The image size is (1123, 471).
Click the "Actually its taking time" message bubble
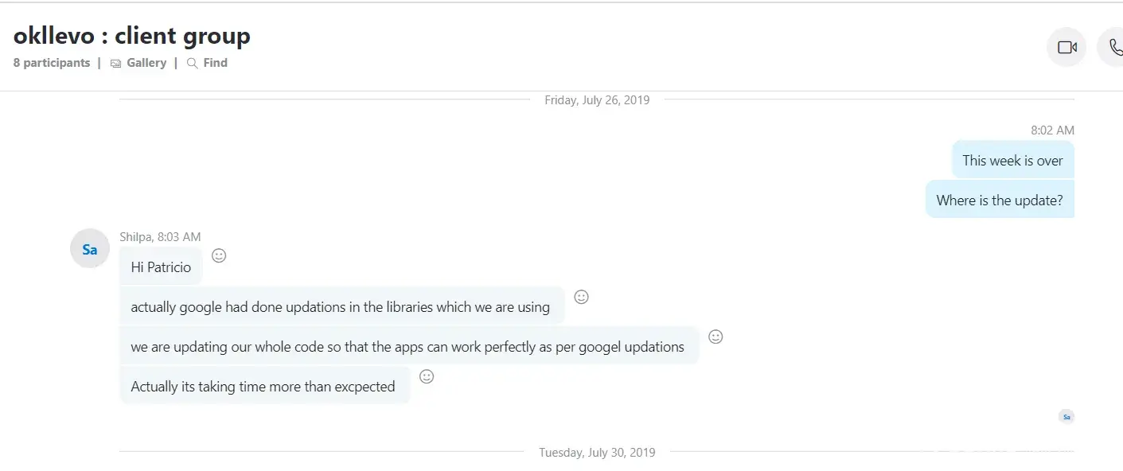pyautogui.click(x=263, y=387)
